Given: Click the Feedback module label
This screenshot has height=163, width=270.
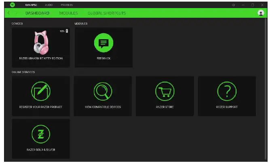Looking at the screenshot, I should click(103, 58).
